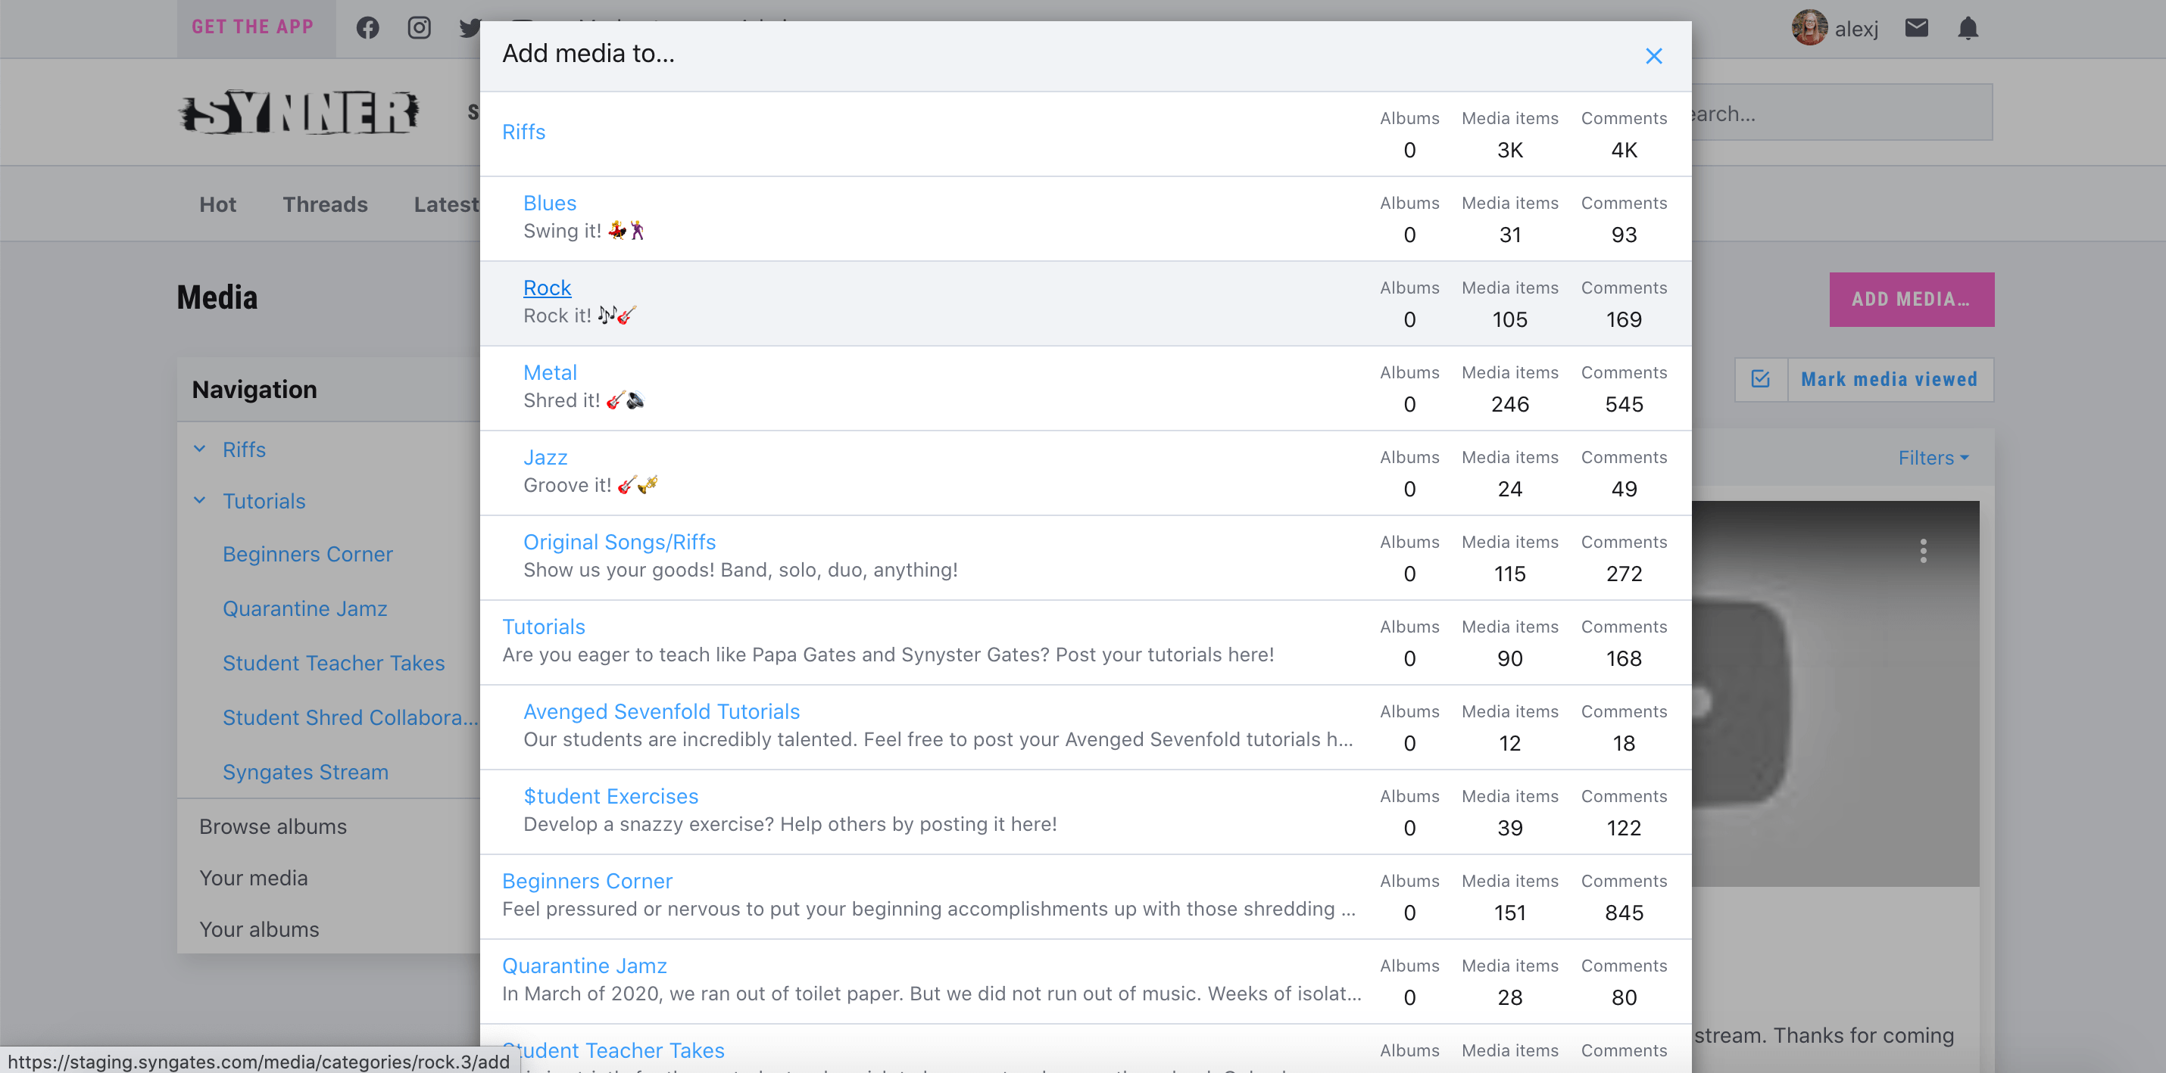The width and height of the screenshot is (2166, 1073).
Task: Open Beginners Corner in sidebar
Action: tap(307, 555)
